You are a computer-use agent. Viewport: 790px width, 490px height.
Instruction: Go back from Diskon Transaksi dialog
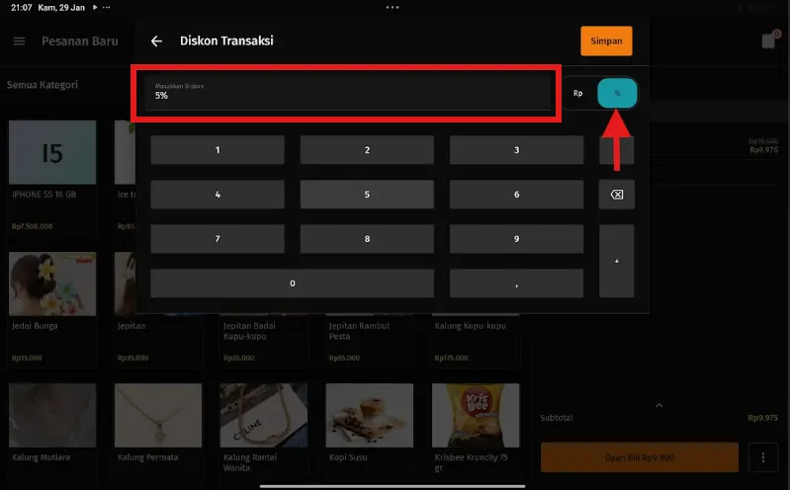(x=156, y=41)
